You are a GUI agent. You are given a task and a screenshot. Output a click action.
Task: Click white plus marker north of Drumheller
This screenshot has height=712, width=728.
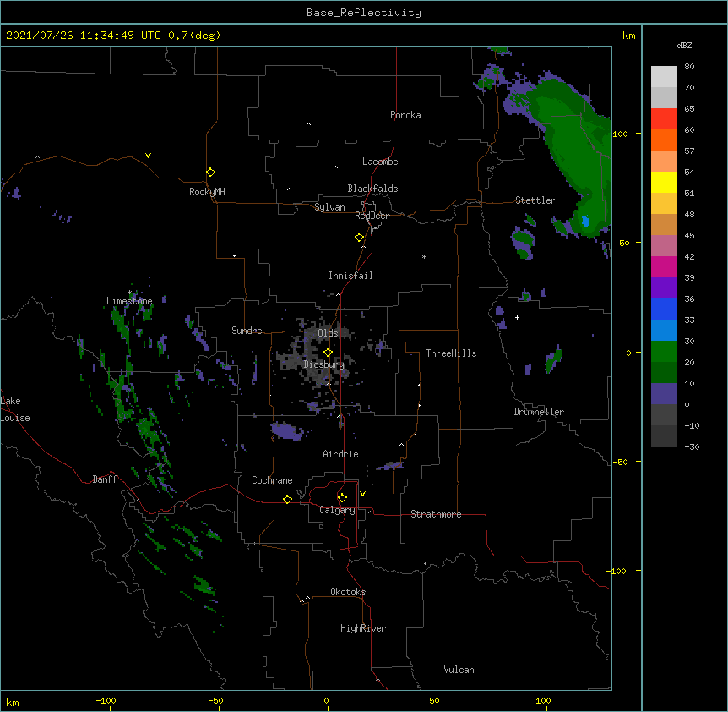click(517, 317)
